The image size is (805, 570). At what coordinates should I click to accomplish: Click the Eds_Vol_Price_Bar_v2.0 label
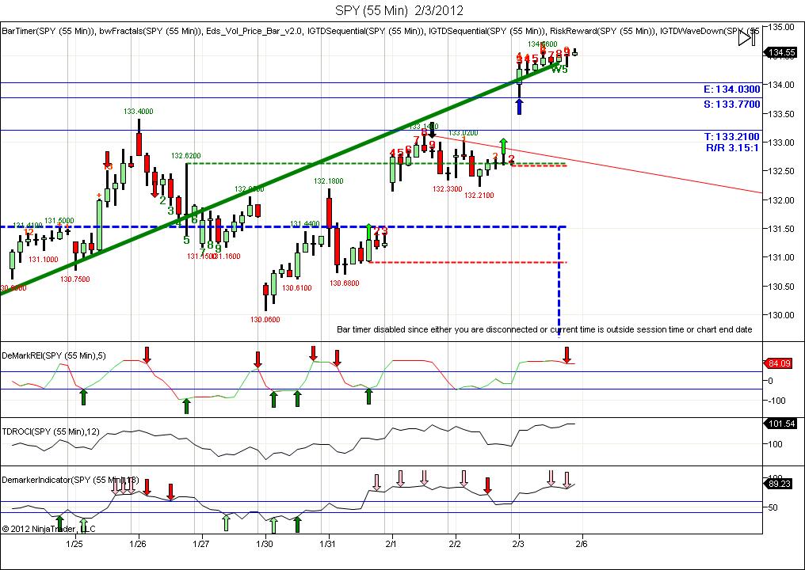point(254,32)
